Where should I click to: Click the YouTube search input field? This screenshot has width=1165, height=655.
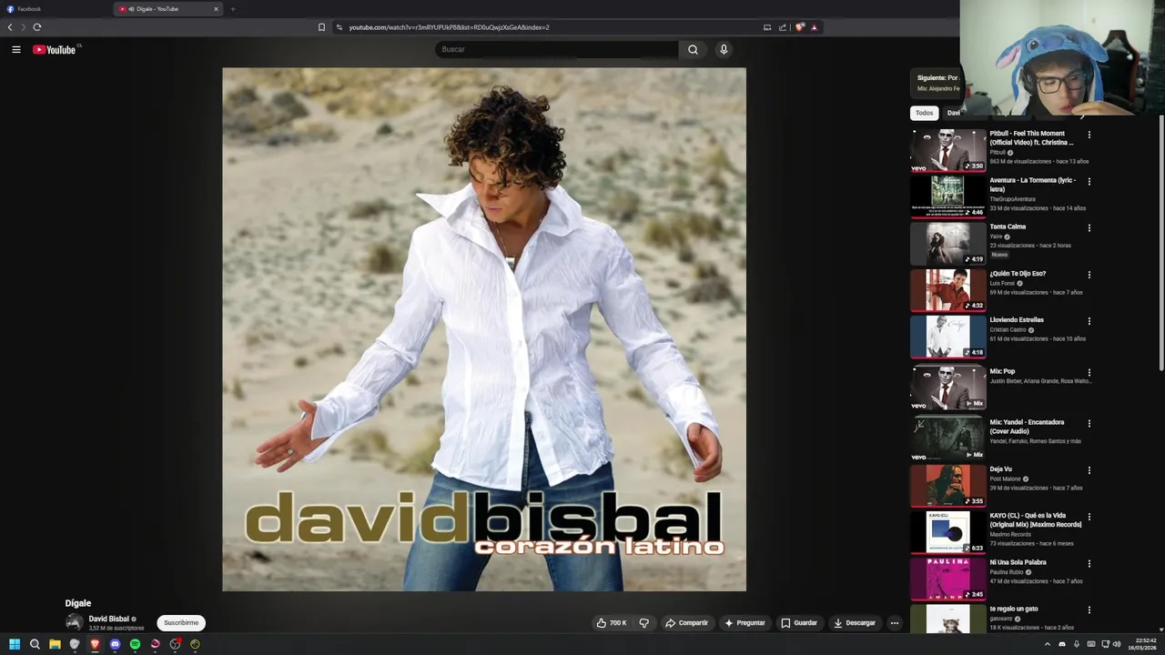[x=557, y=49]
